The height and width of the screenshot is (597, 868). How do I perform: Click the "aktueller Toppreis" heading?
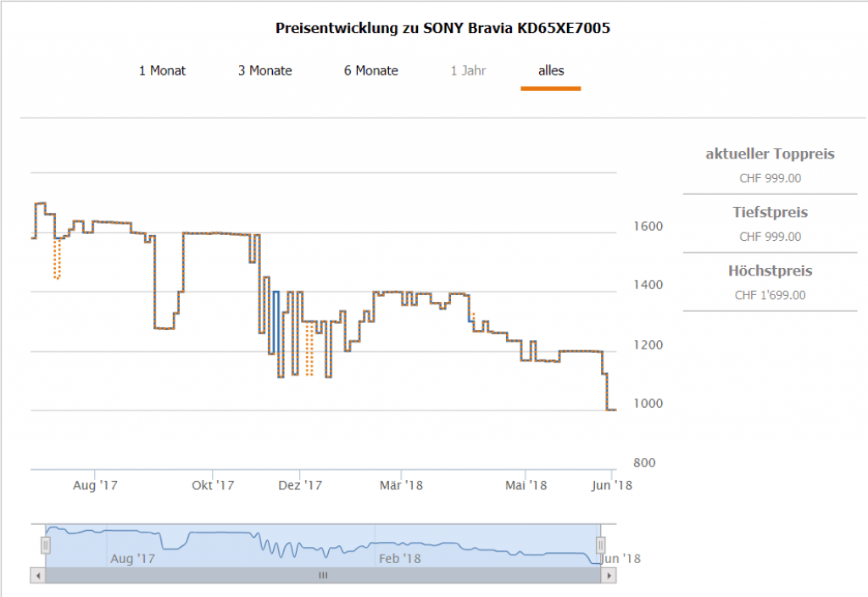tap(770, 154)
